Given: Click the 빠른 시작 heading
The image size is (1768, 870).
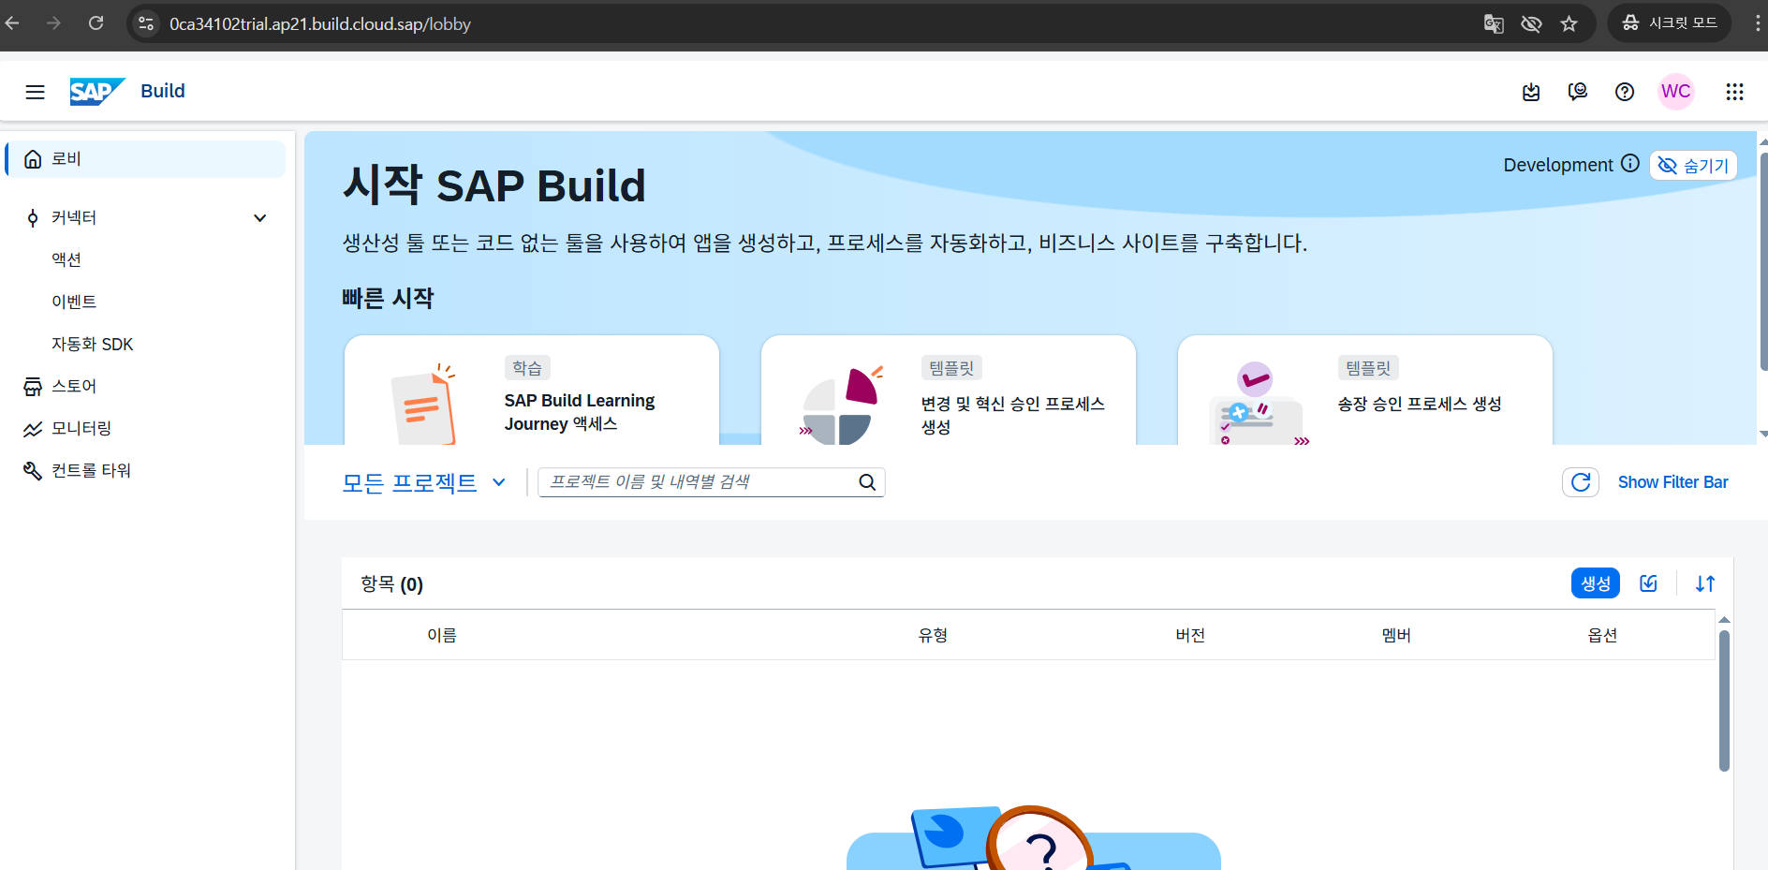Looking at the screenshot, I should tap(388, 299).
